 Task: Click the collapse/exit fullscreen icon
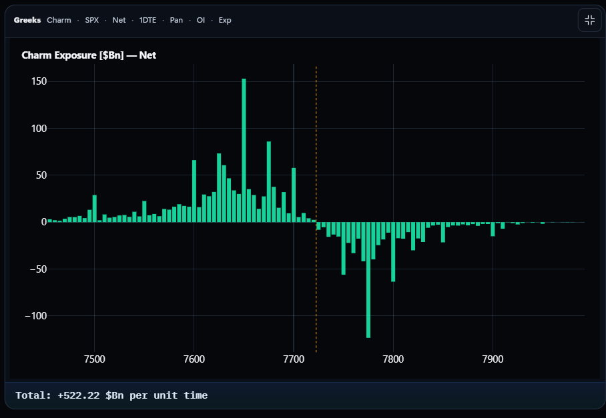tap(589, 20)
